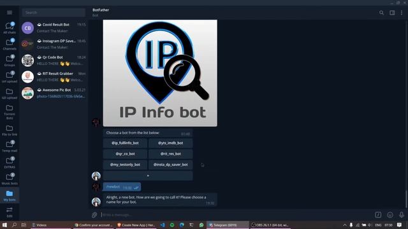
Task: Open WhatsApp from the taskbar
Action: click(x=201, y=225)
